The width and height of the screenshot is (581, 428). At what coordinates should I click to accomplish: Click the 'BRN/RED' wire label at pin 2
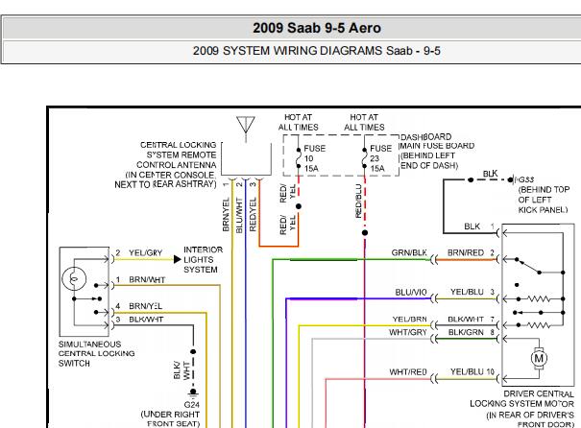(466, 252)
